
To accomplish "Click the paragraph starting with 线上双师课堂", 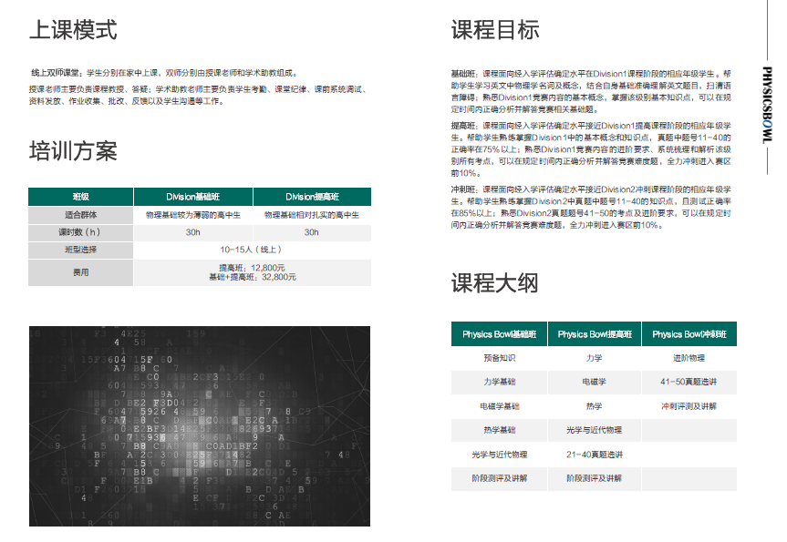I will pos(165,73).
